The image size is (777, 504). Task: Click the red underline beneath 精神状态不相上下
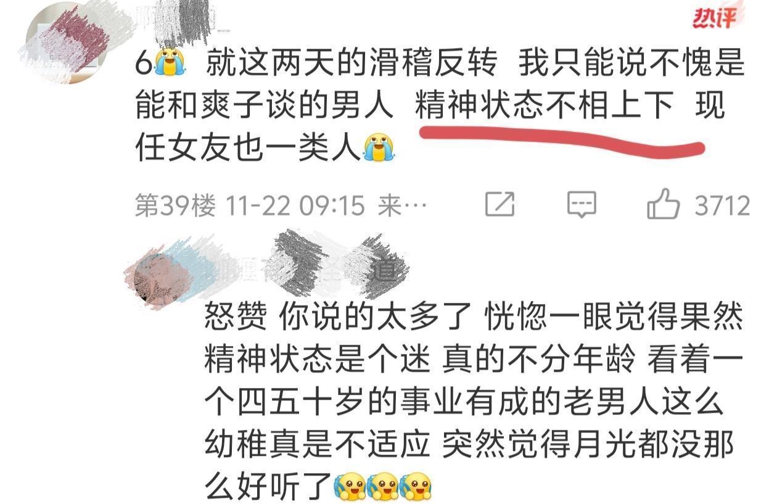pyautogui.click(x=561, y=141)
